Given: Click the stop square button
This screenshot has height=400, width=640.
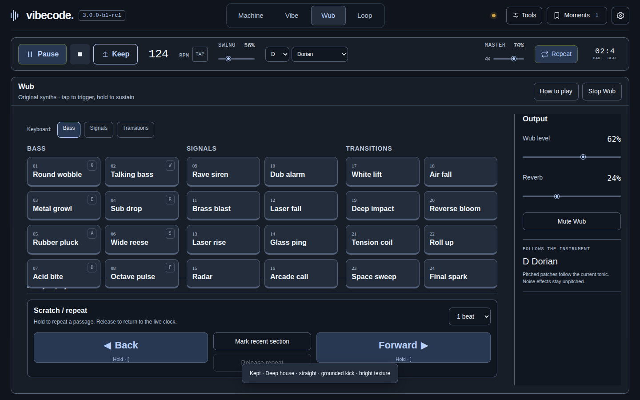Looking at the screenshot, I should (80, 54).
